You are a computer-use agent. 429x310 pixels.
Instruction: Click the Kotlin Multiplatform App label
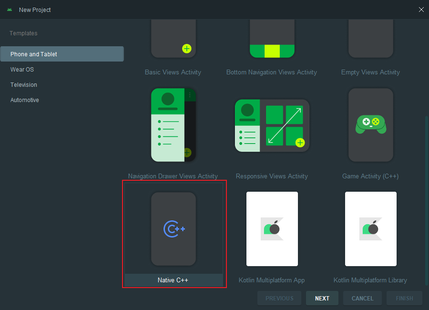coord(272,280)
